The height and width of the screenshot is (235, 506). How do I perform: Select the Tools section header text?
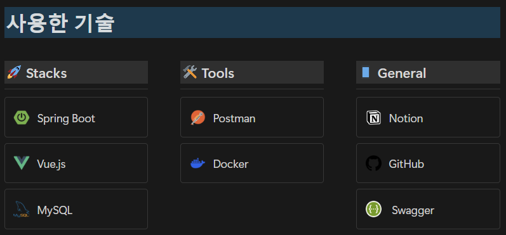[218, 73]
